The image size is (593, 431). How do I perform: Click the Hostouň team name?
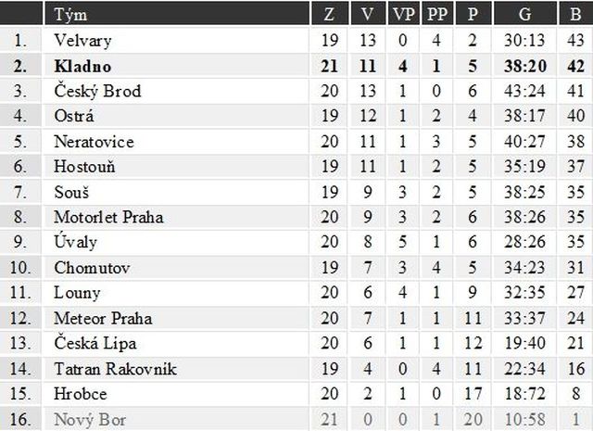click(84, 167)
